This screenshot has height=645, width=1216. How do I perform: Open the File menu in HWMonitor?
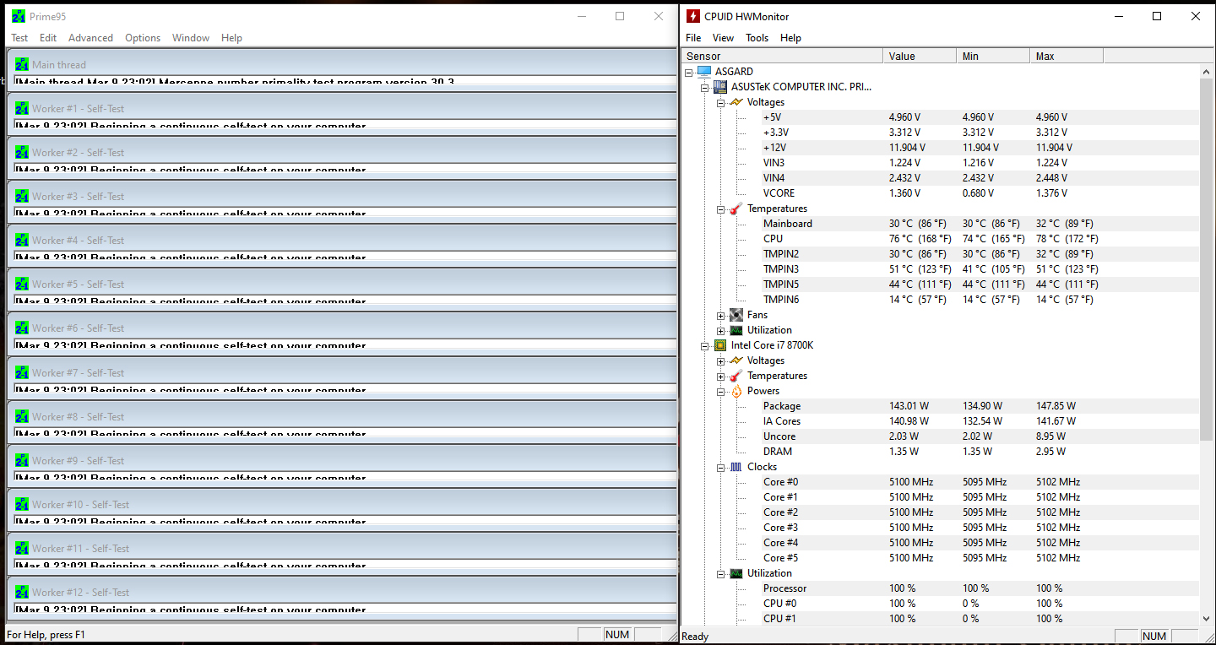tap(693, 38)
